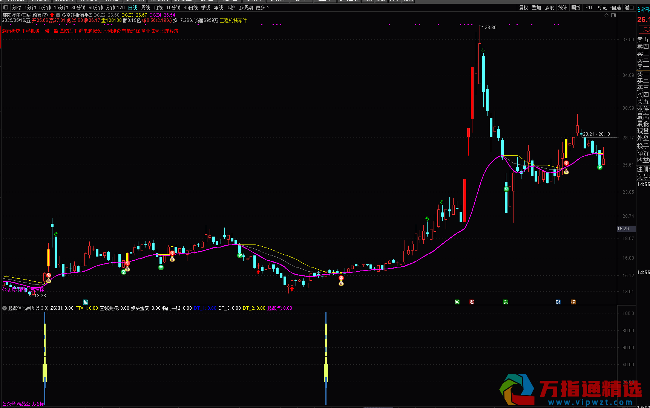Viewport: 650px width, 408px height.
Task: Toggle the side panel icon beside diamond
Action: pos(613,15)
